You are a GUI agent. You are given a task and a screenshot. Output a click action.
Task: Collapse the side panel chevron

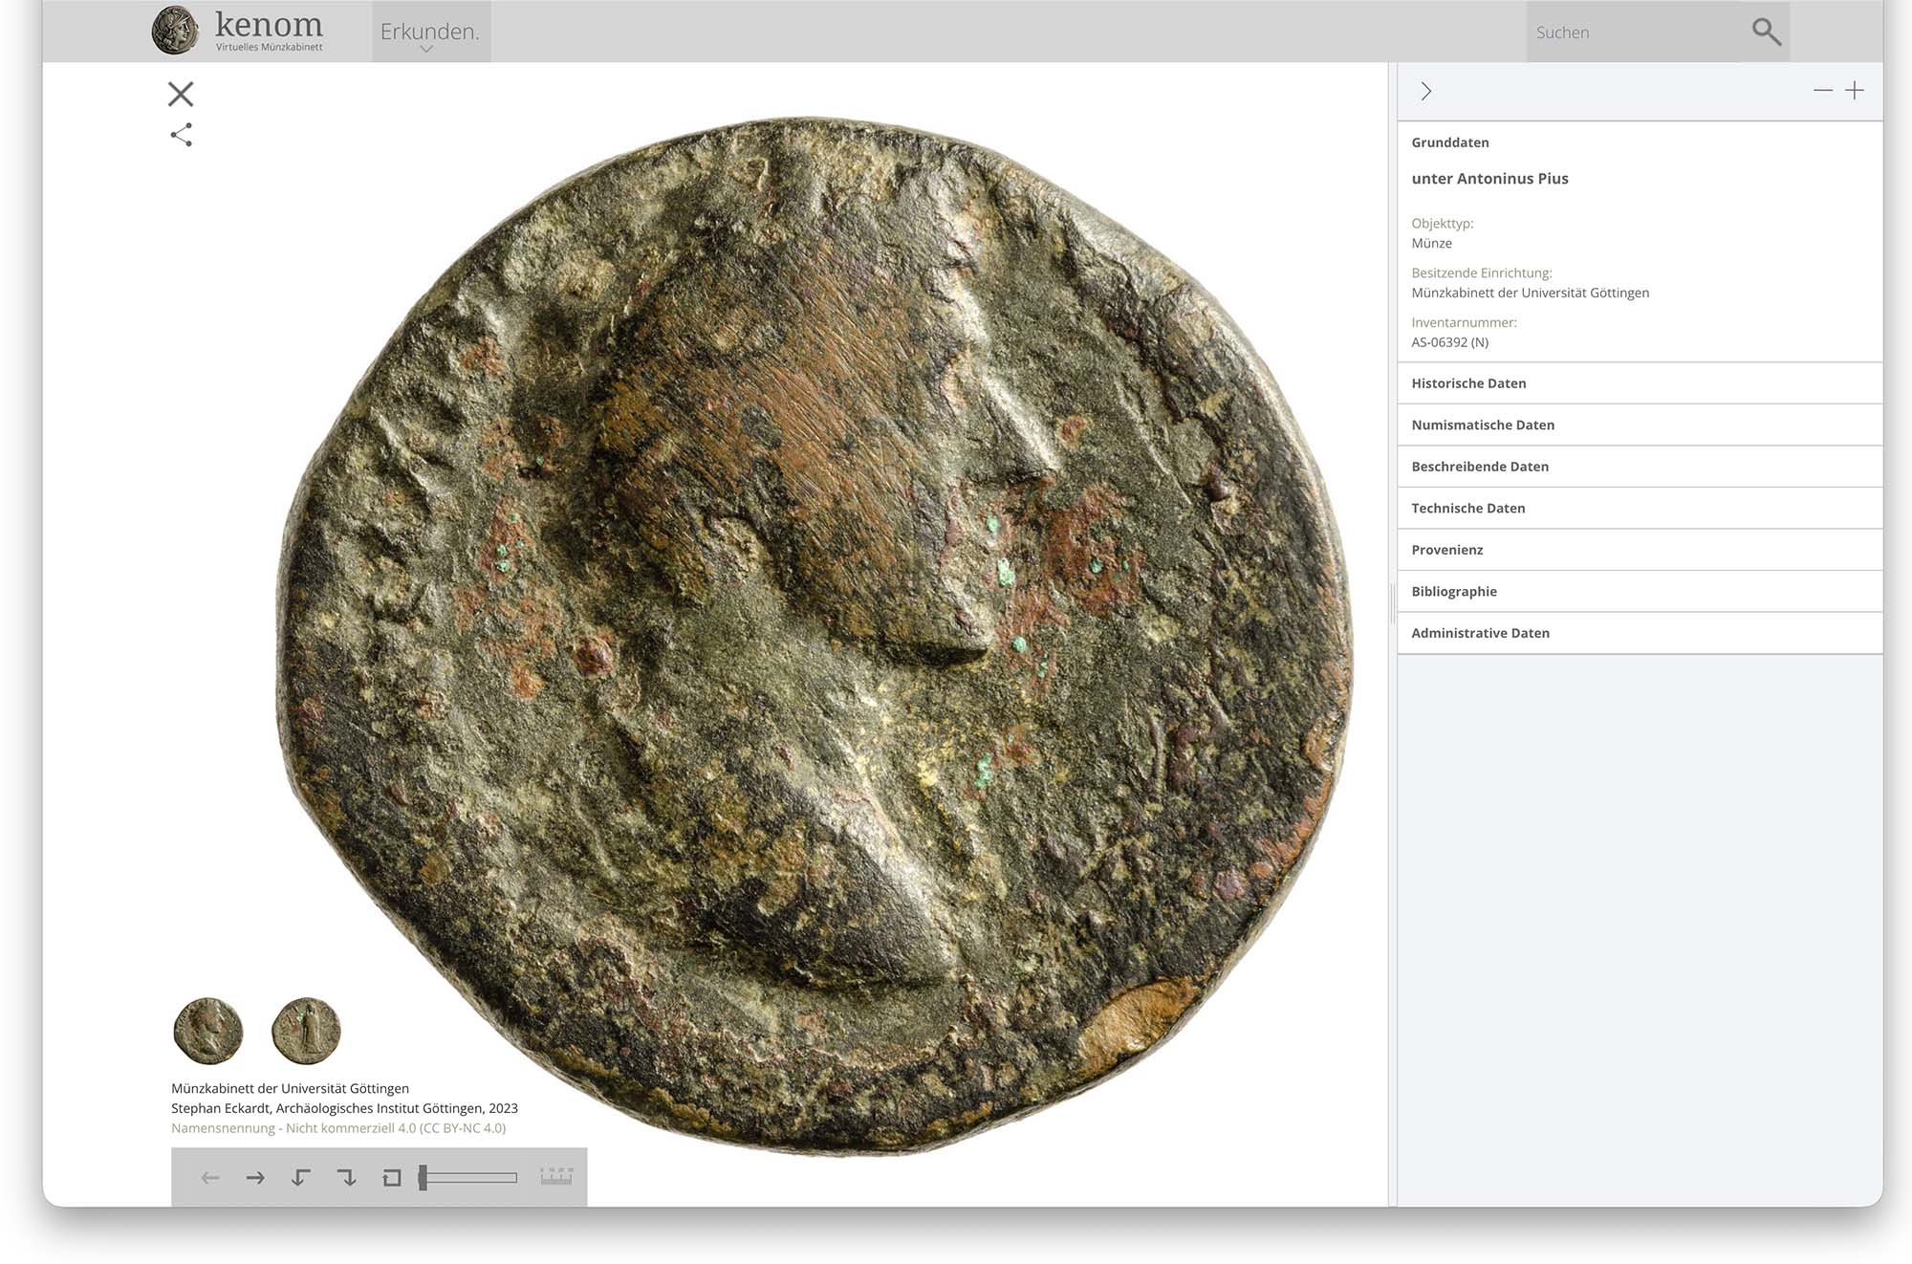[x=1425, y=91]
